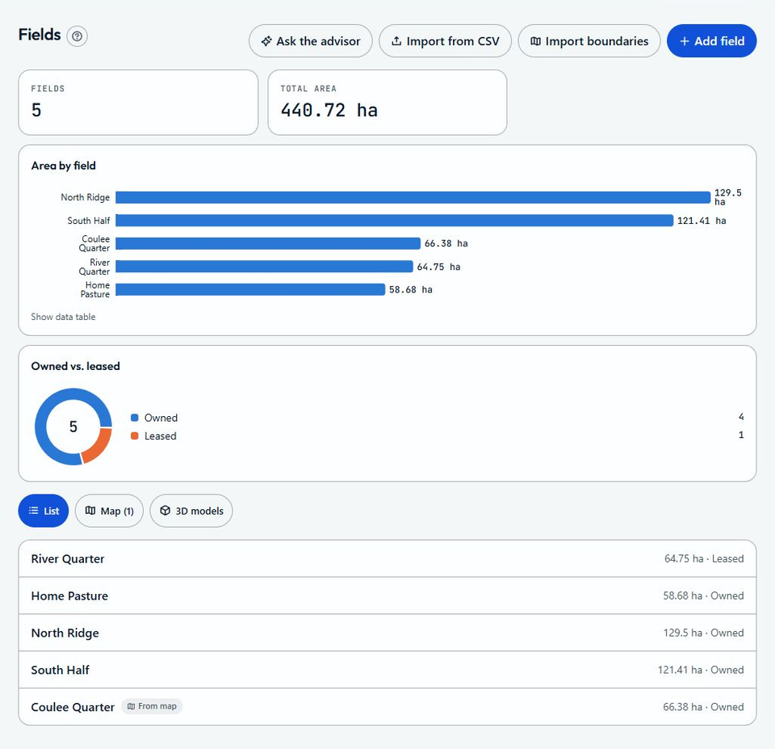Viewport: 775px width, 749px height.
Task: Click the donut chart center count 5
Action: click(73, 427)
